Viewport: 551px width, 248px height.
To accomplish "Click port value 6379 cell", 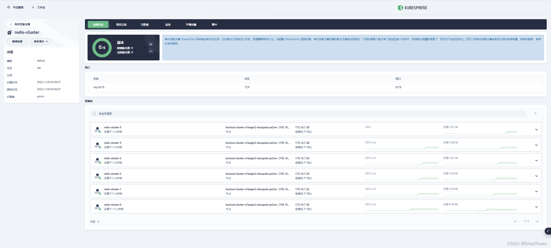I will coord(398,87).
